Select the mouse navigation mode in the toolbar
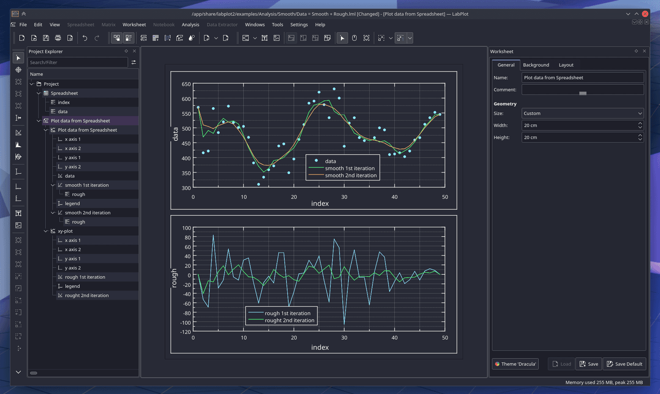 (x=354, y=38)
